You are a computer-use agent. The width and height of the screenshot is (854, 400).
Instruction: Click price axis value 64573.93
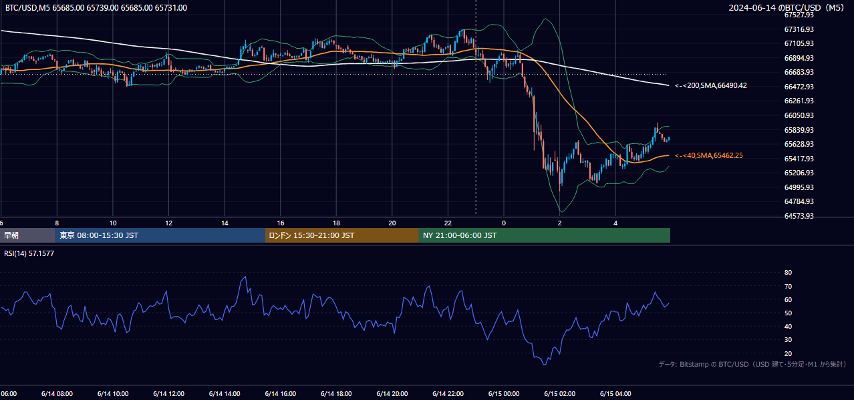tap(799, 216)
